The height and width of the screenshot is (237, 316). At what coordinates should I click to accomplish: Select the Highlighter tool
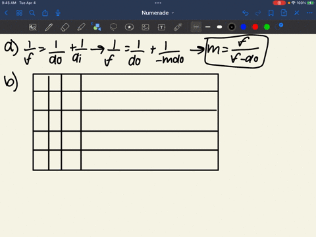pyautogui.click(x=81, y=27)
